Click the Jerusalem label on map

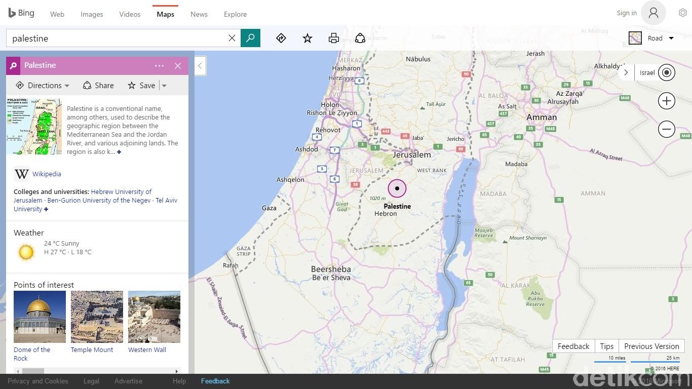coord(412,154)
